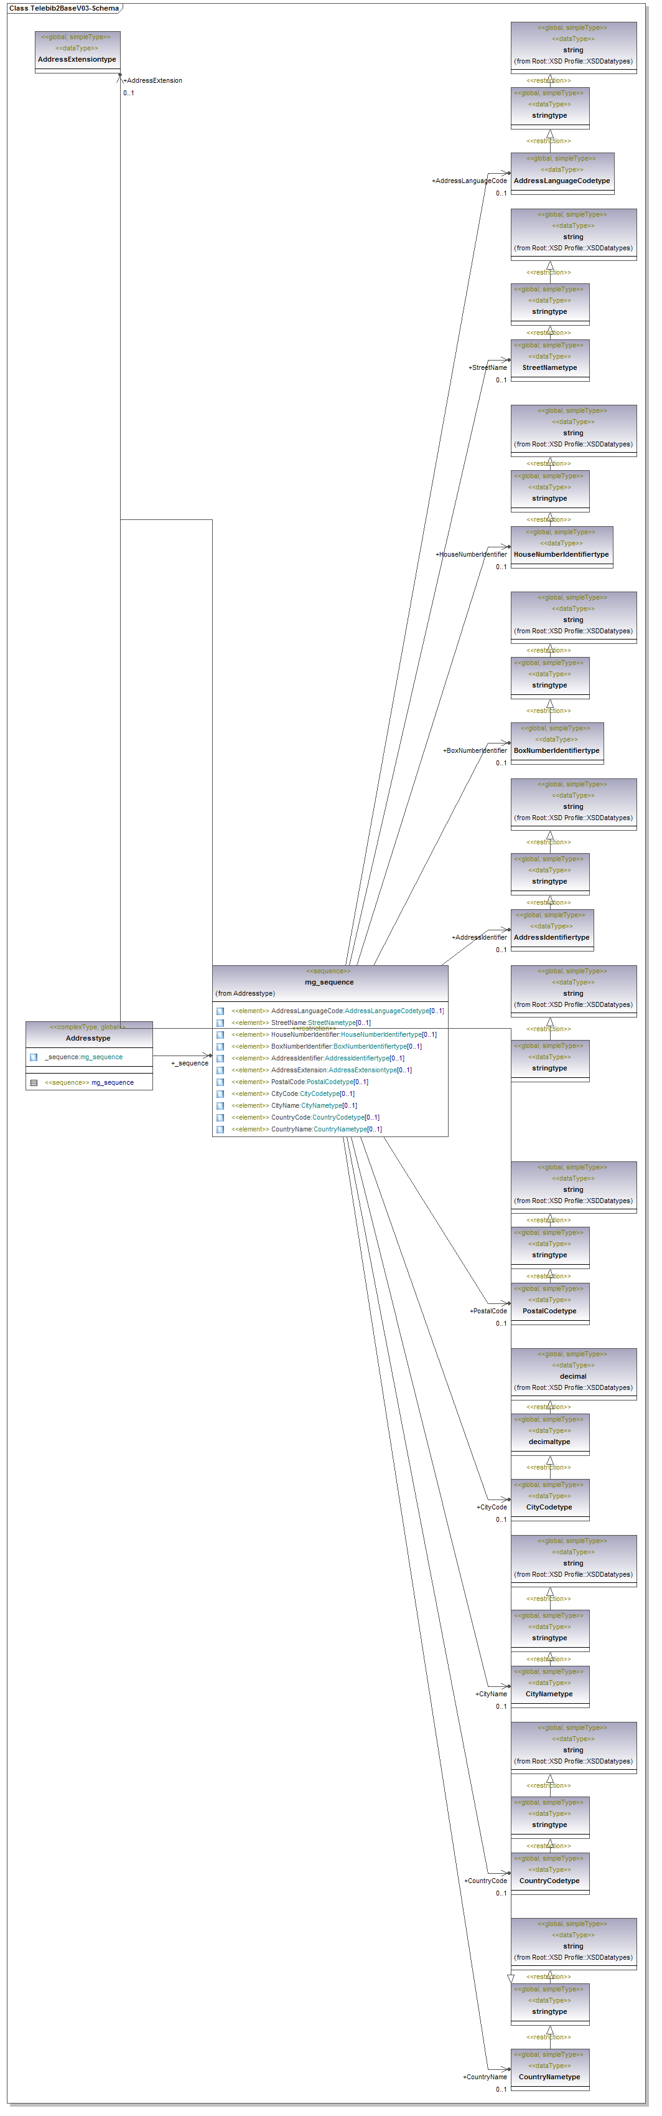This screenshot has height=2116, width=662.
Task: Click the AddressExtensiontype class box
Action: [x=77, y=52]
